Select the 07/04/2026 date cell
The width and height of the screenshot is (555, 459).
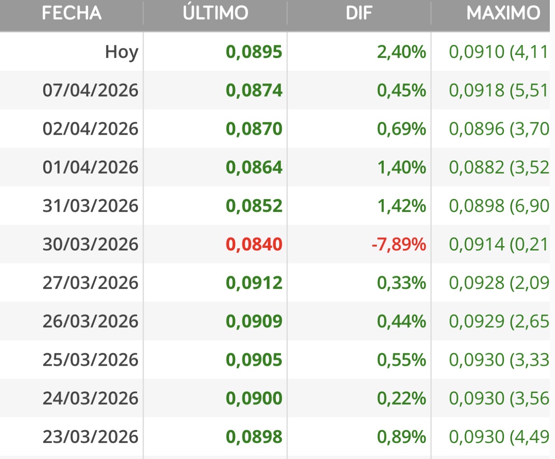[90, 91]
